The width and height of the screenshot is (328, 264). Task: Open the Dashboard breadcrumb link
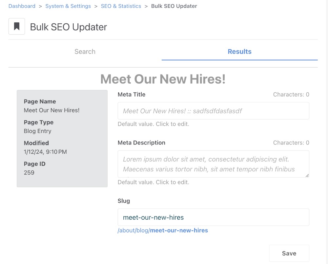click(x=22, y=6)
